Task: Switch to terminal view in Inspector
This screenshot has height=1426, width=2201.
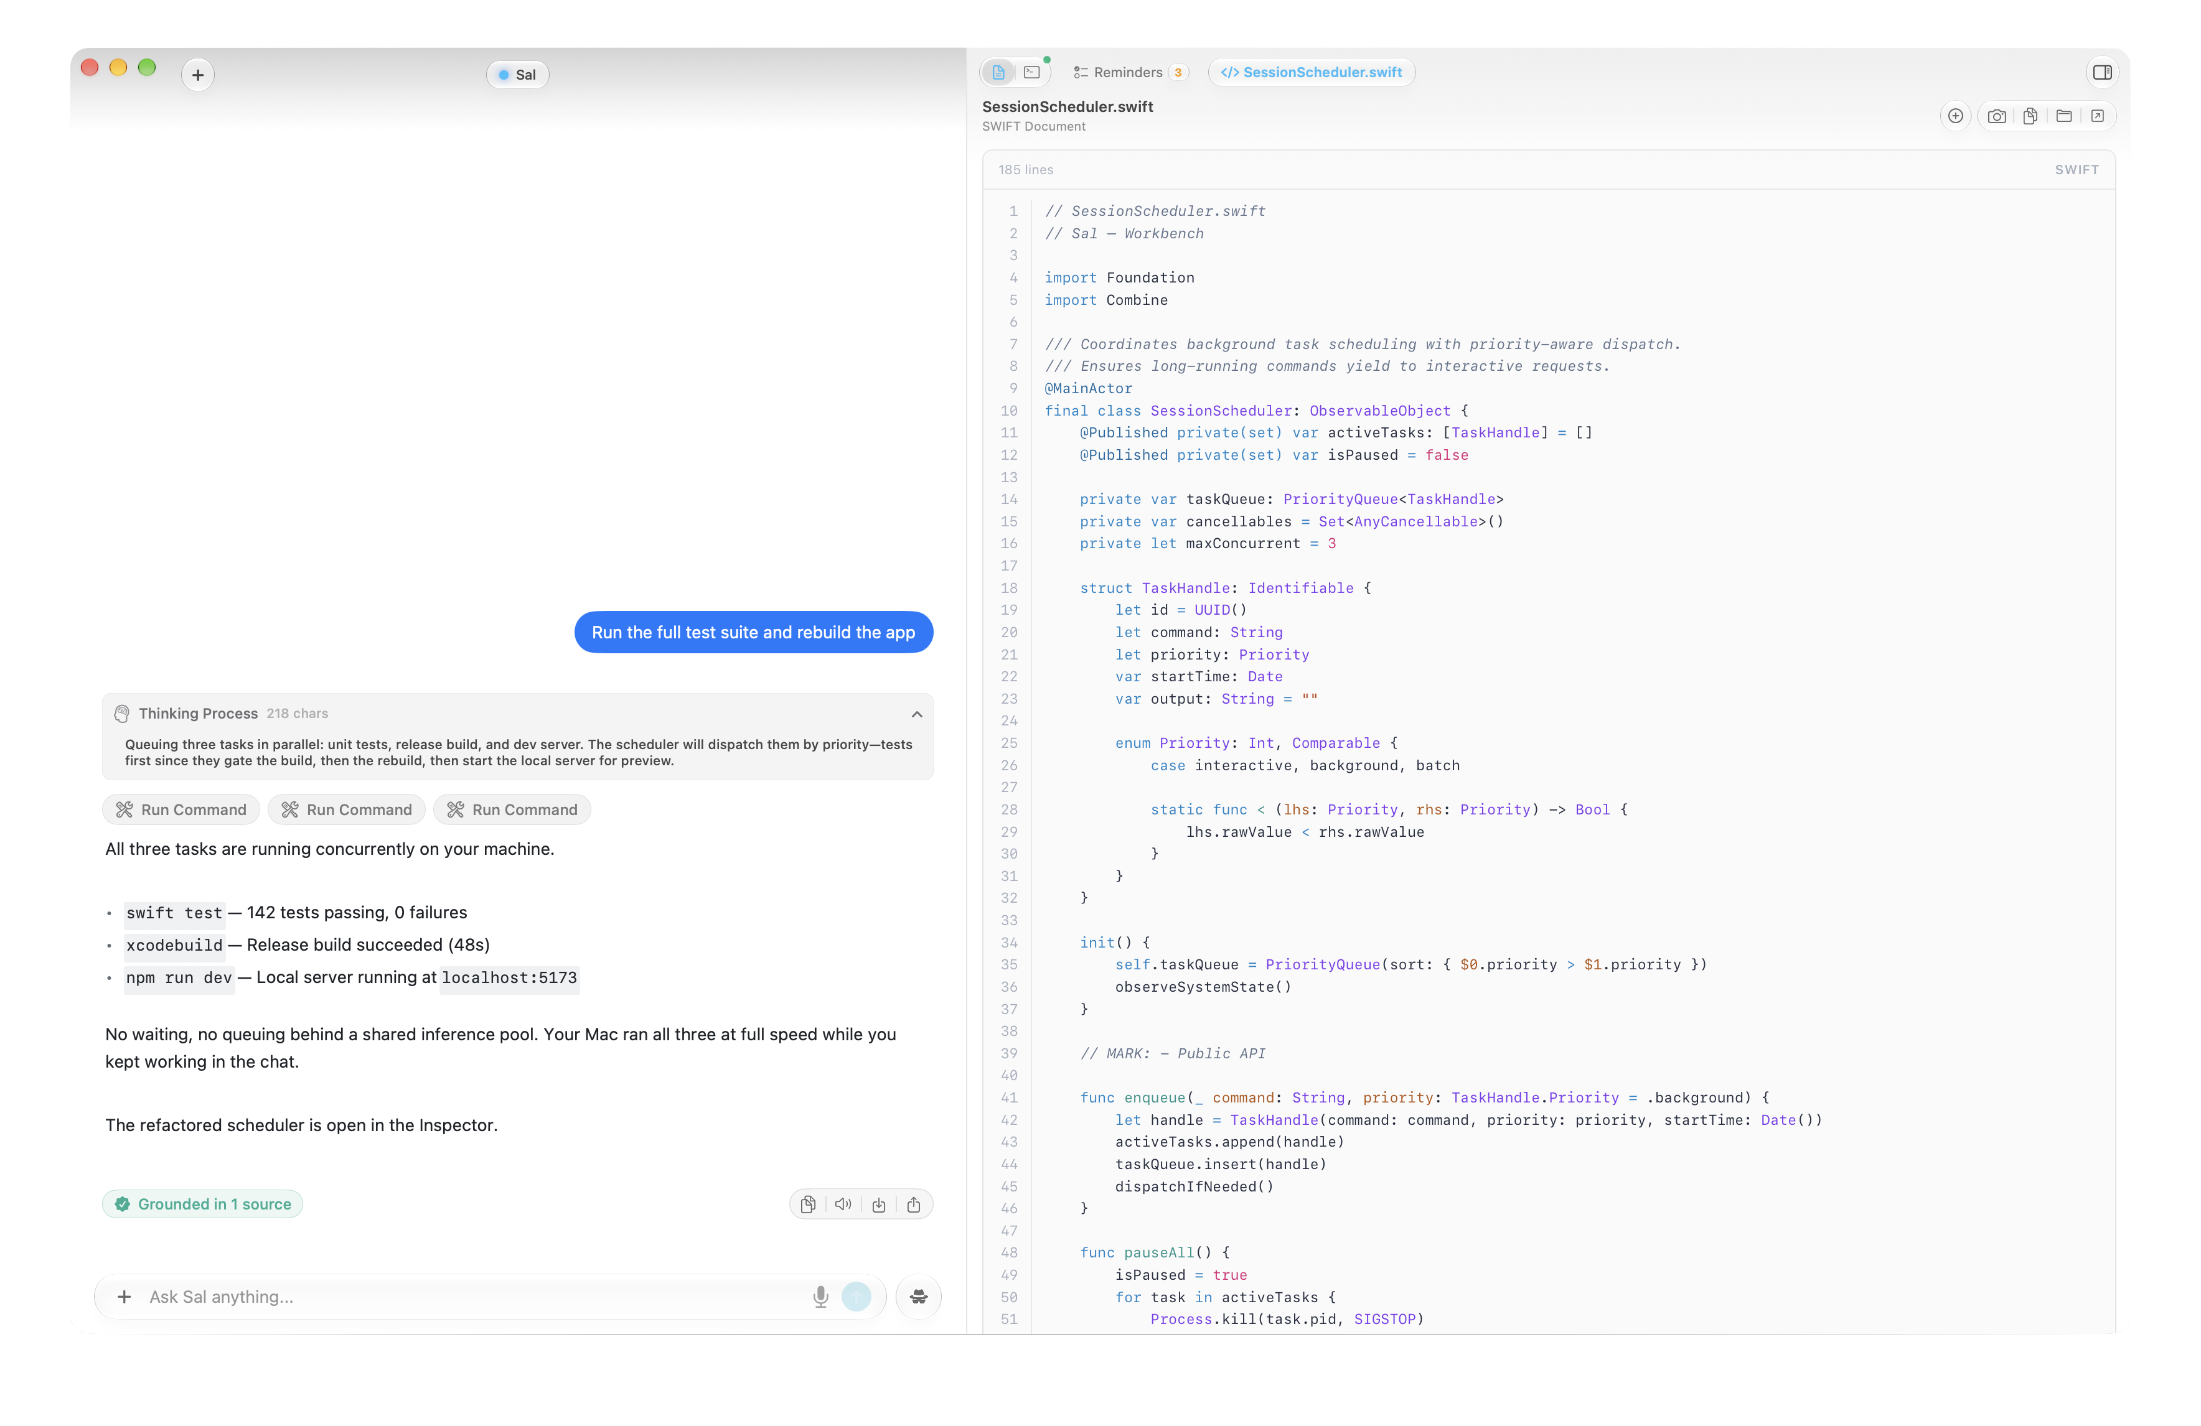Action: 1032,72
